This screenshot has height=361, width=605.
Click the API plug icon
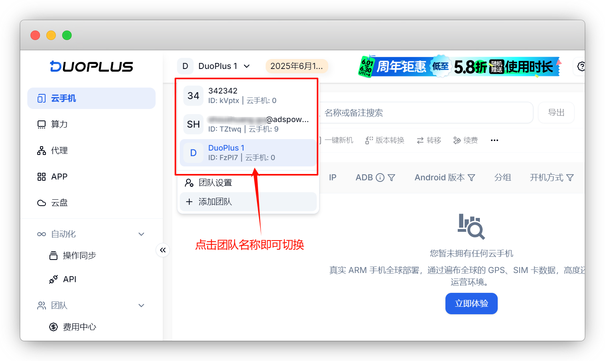[x=53, y=279]
